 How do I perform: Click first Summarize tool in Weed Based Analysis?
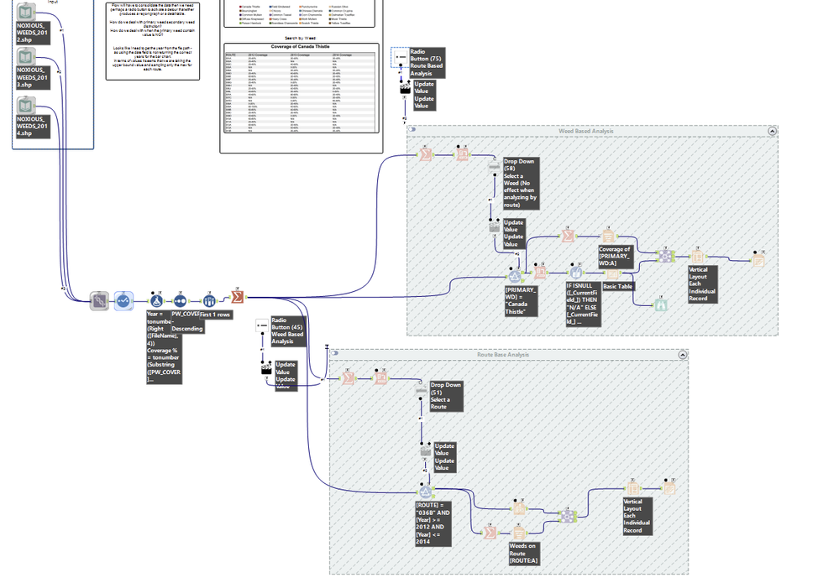click(x=426, y=154)
